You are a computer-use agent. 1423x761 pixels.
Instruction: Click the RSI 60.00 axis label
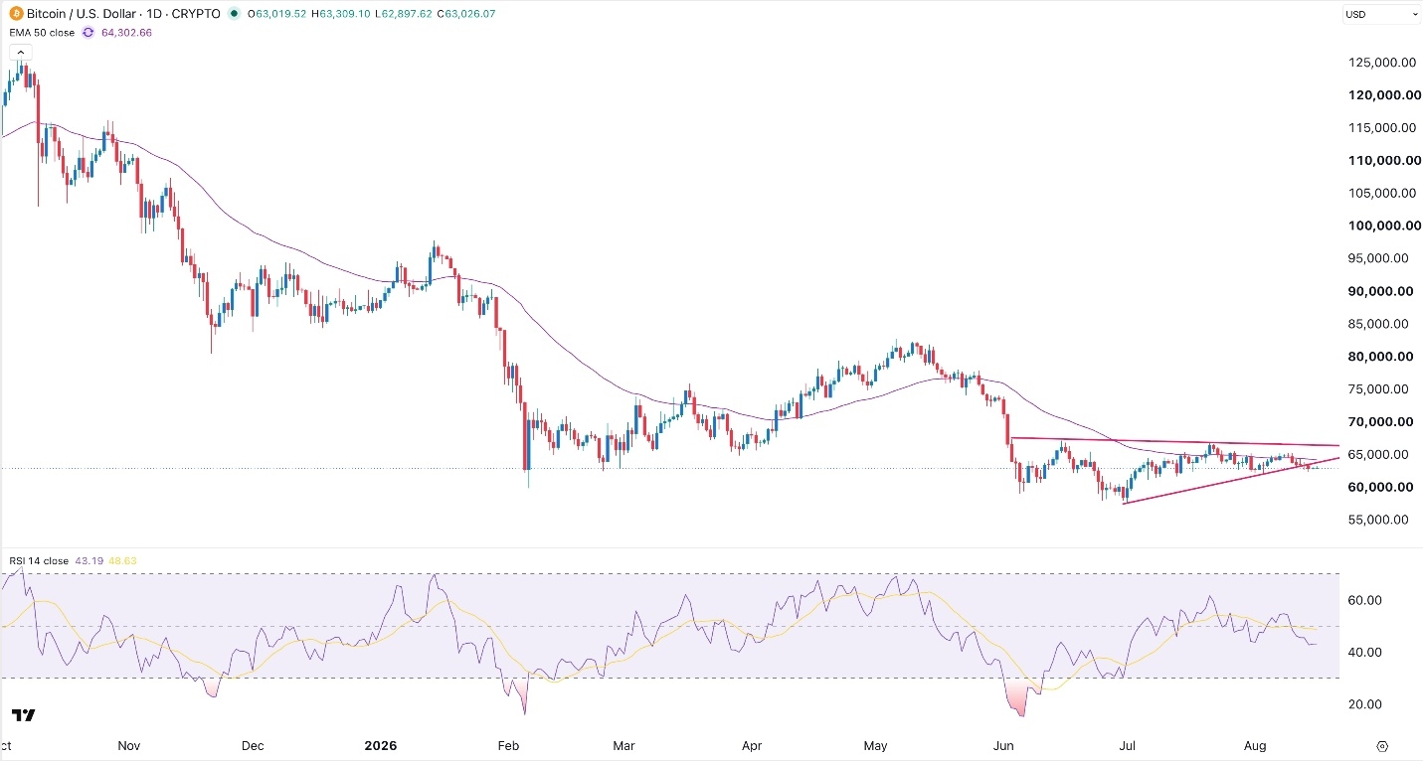(x=1365, y=600)
